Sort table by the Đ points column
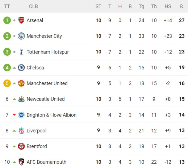The width and height of the screenshot is (188, 166). 181,6
